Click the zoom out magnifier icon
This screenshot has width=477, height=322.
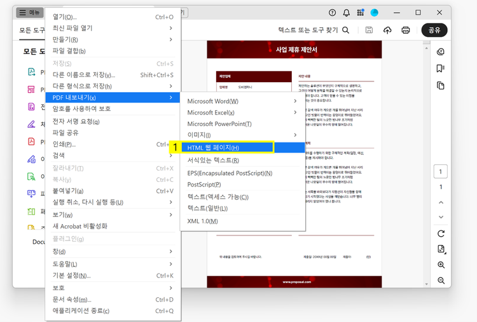(441, 280)
